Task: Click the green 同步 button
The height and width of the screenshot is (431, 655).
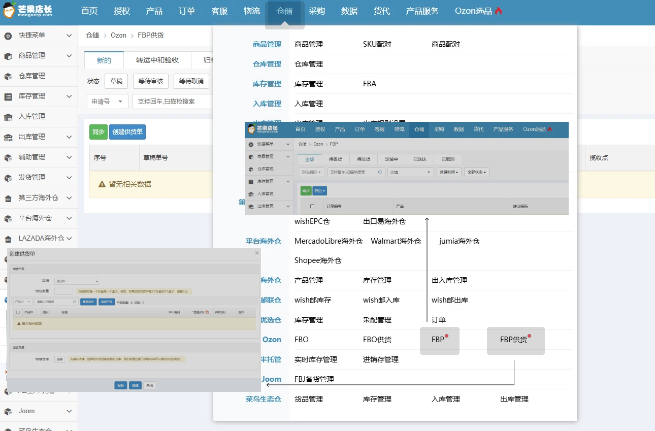Action: (x=99, y=132)
